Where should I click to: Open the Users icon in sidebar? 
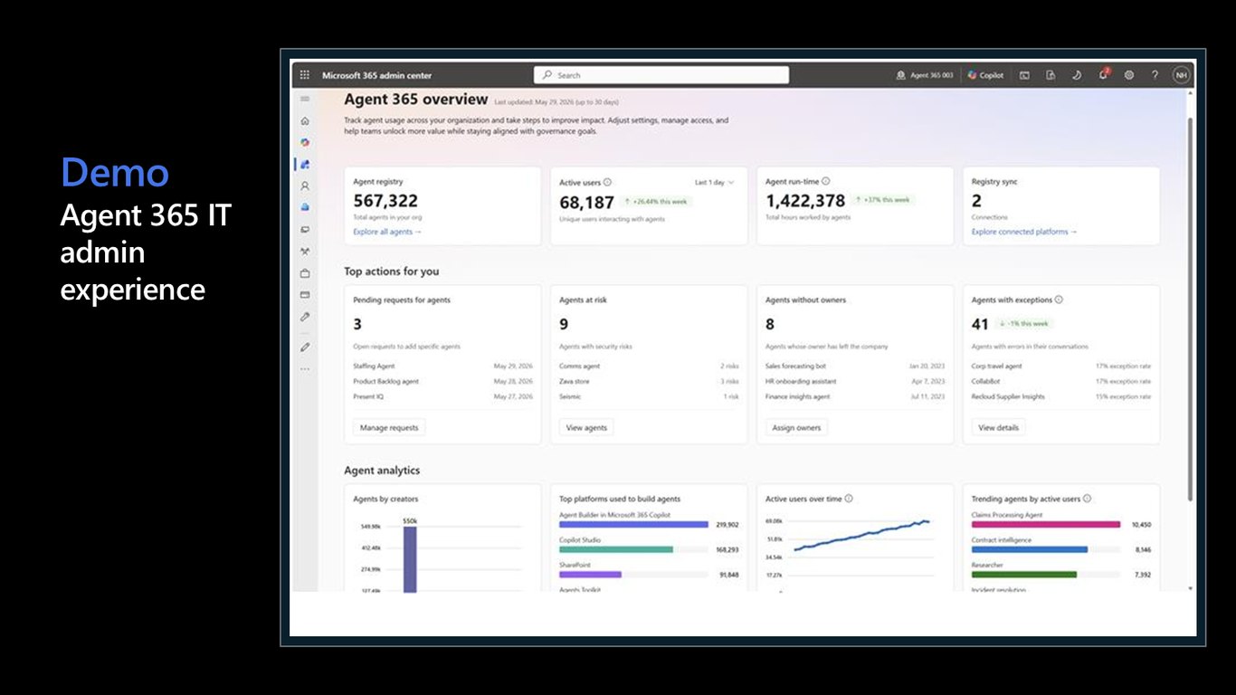point(305,186)
